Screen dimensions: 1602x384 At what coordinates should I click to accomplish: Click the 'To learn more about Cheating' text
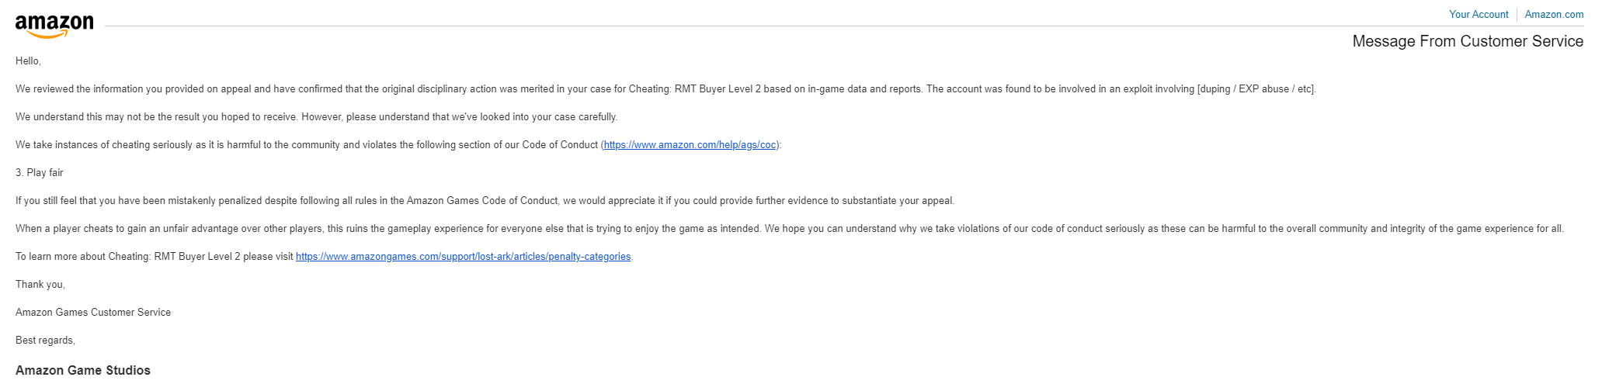(155, 257)
